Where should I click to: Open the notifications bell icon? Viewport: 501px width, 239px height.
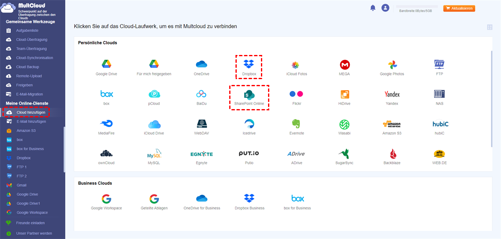(x=373, y=8)
